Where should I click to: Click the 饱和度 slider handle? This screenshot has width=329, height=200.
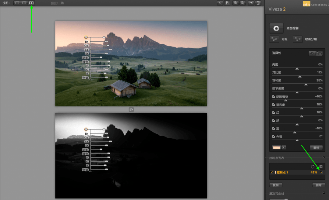point(306,84)
